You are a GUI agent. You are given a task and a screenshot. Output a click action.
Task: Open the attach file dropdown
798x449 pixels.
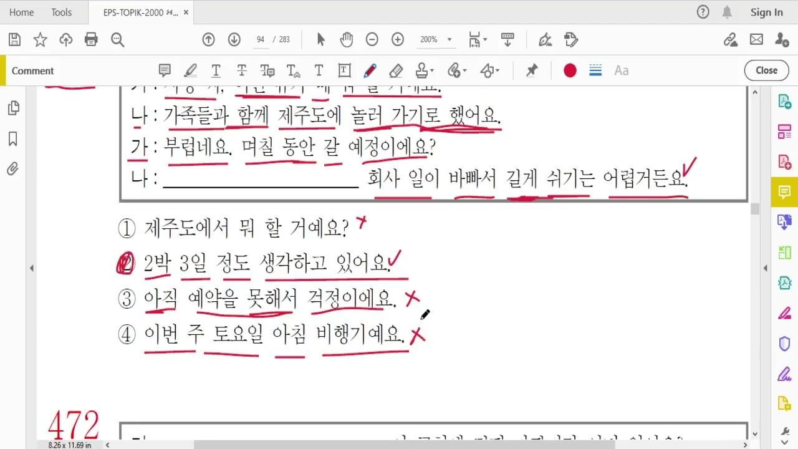click(x=458, y=70)
